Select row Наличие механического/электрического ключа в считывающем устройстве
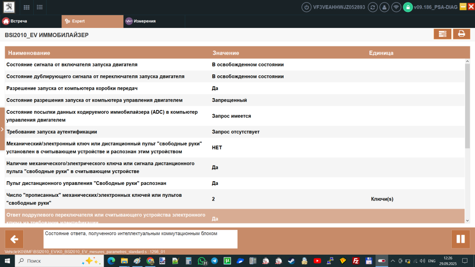The height and width of the screenshot is (267, 475). coord(235,167)
